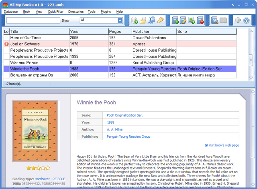The image size is (257, 189).
Task: Click the blue help question icon
Action: [246, 20]
